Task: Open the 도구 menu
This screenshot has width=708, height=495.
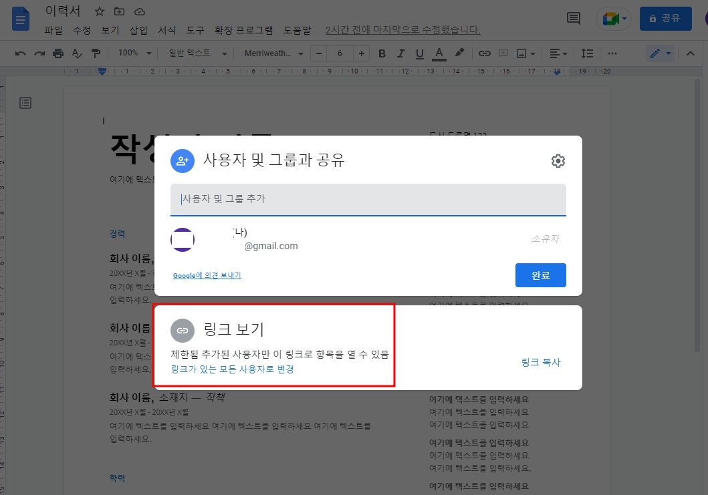Action: (x=195, y=30)
